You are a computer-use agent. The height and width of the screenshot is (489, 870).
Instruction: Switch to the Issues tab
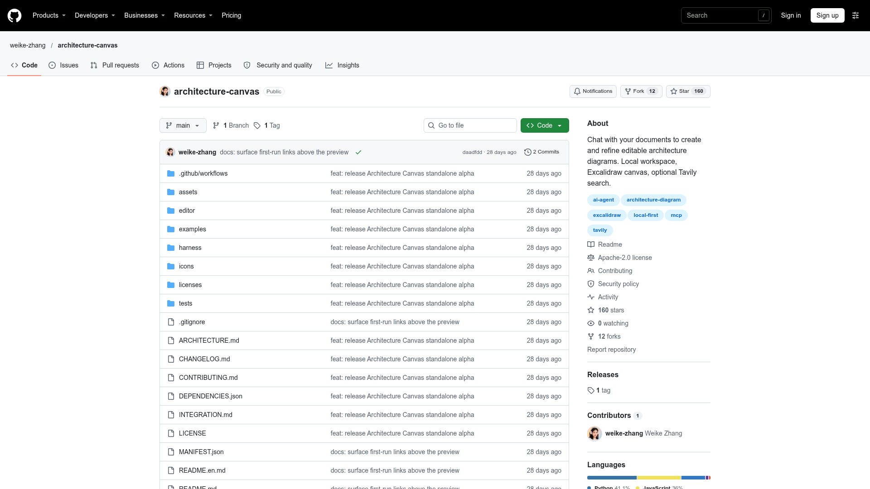(63, 65)
